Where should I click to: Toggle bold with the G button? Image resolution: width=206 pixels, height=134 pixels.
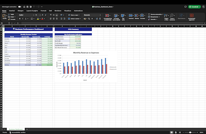tap(20, 19)
